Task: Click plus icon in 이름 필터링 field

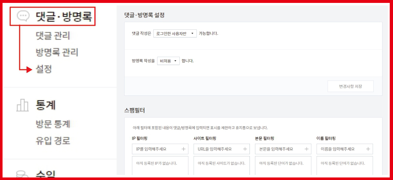Action: click(x=368, y=149)
